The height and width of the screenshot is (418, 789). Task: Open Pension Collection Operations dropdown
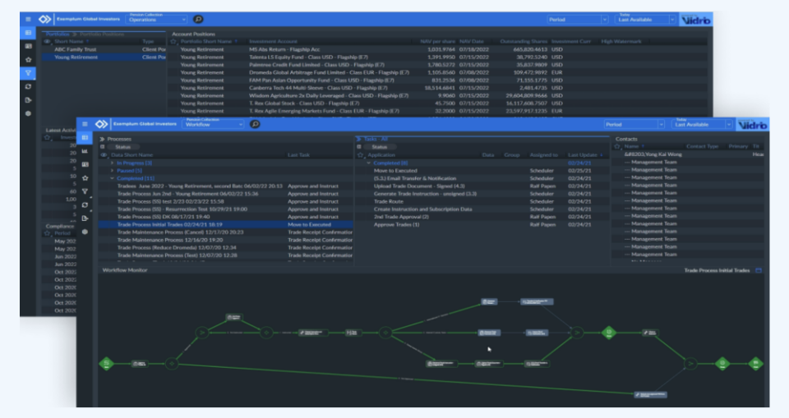(158, 19)
